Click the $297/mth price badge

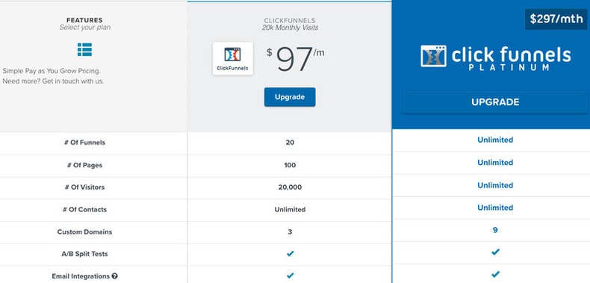[556, 19]
